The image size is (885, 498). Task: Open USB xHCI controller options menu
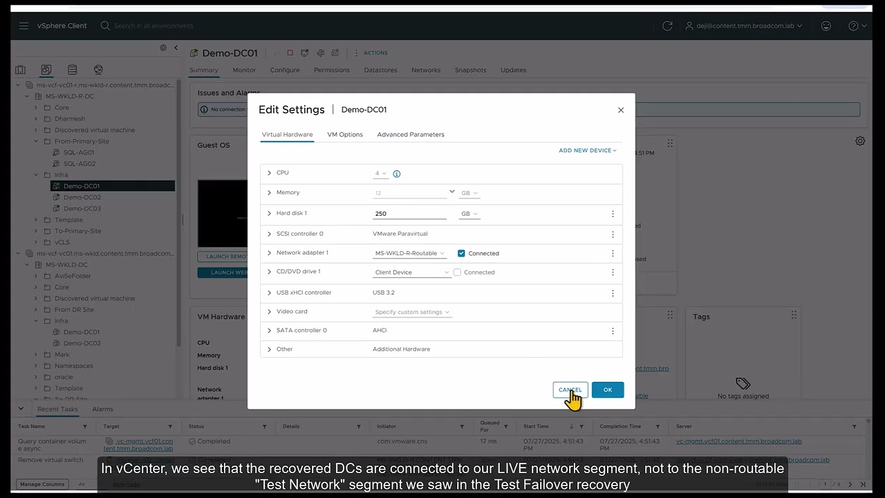pos(613,293)
